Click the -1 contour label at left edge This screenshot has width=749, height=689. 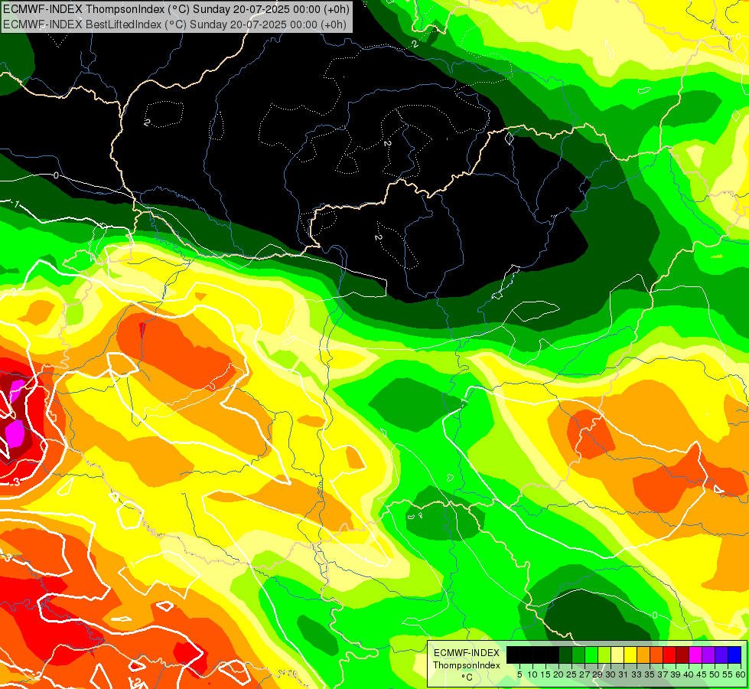click(x=16, y=204)
